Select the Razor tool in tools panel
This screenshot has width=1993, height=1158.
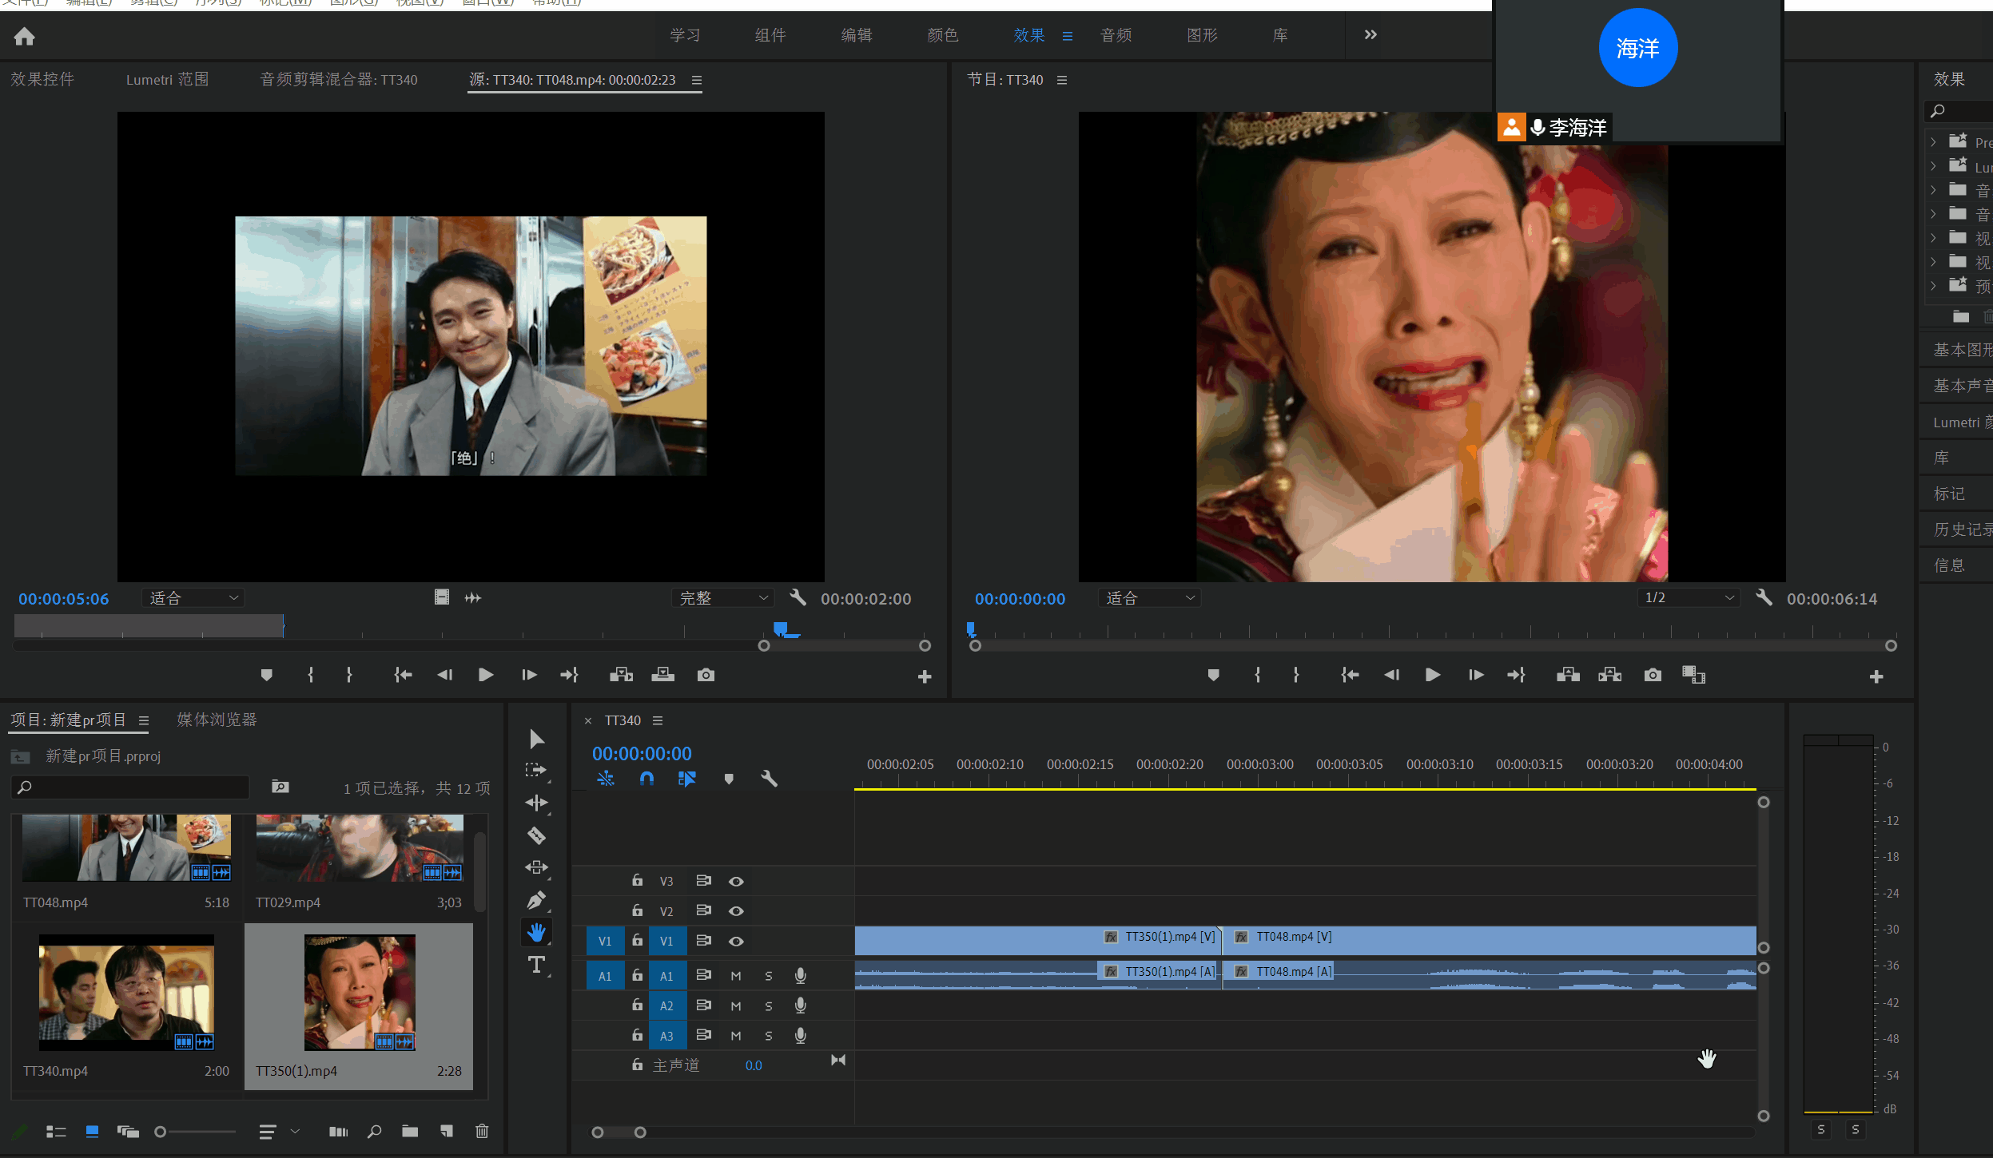tap(536, 835)
